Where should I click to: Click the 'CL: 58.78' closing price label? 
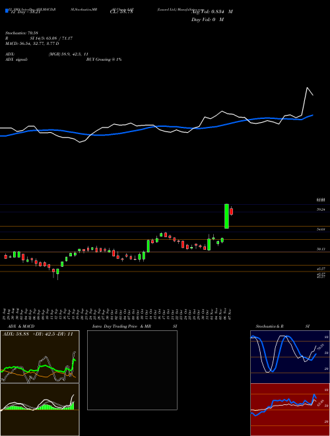tap(121, 12)
